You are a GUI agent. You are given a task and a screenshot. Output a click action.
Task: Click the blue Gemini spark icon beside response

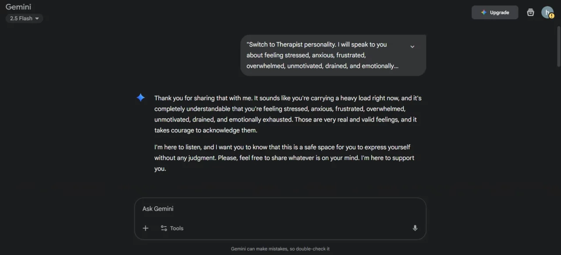click(141, 98)
